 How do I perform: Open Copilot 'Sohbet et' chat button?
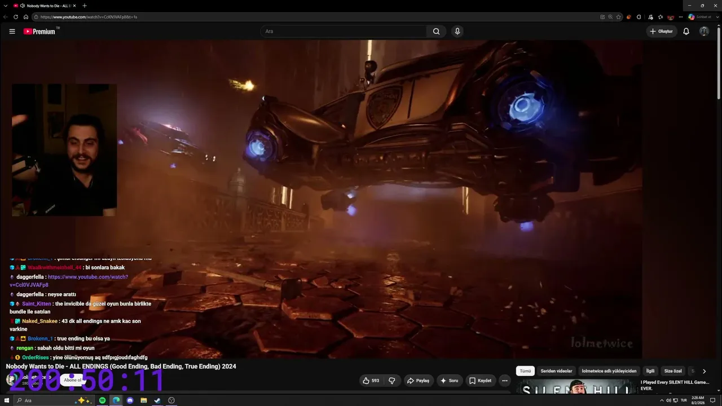coord(699,17)
